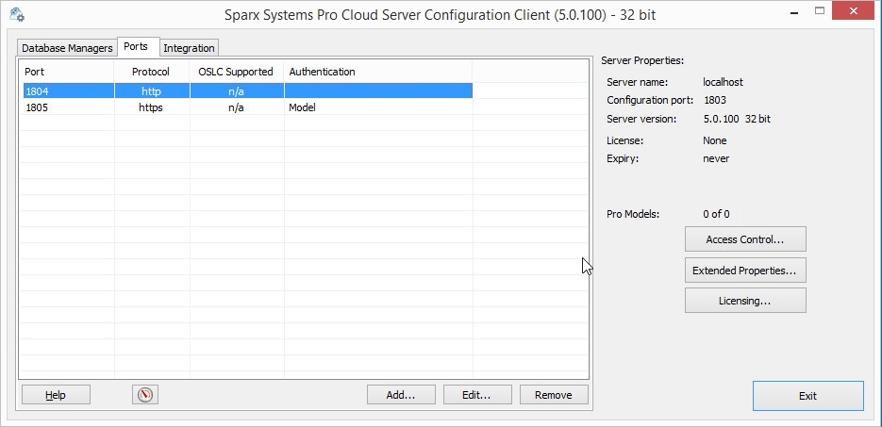Click the application icon in the title bar
Image resolution: width=882 pixels, height=427 pixels.
pos(16,15)
